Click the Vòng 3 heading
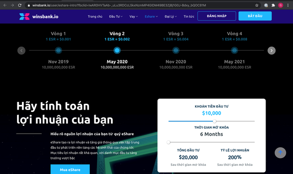293x174 pixels. coord(176,34)
